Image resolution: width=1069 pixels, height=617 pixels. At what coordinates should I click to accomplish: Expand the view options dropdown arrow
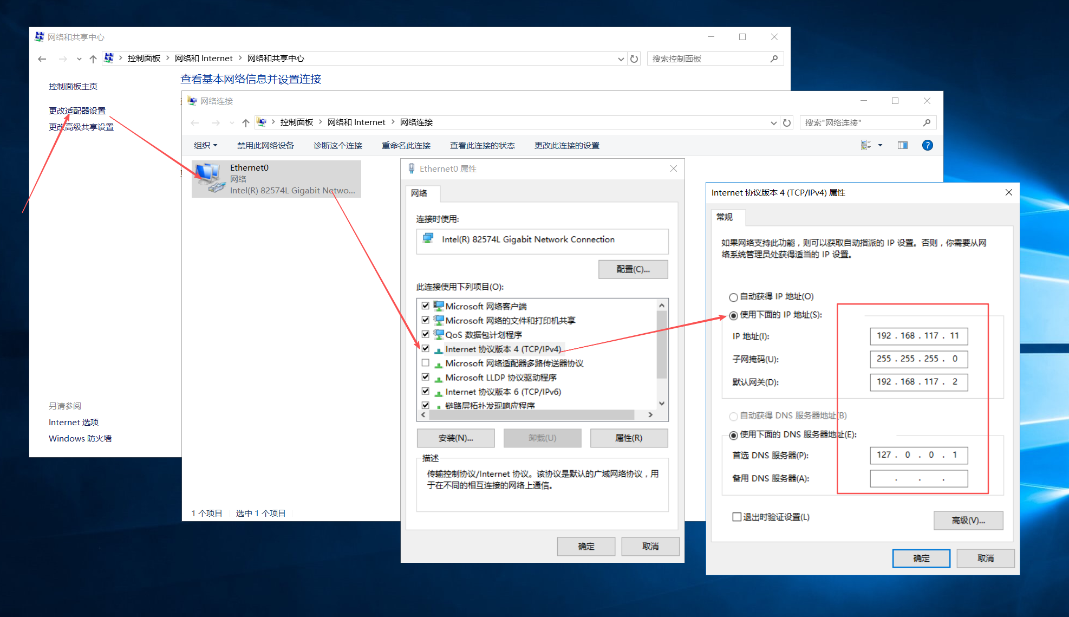[x=880, y=145]
